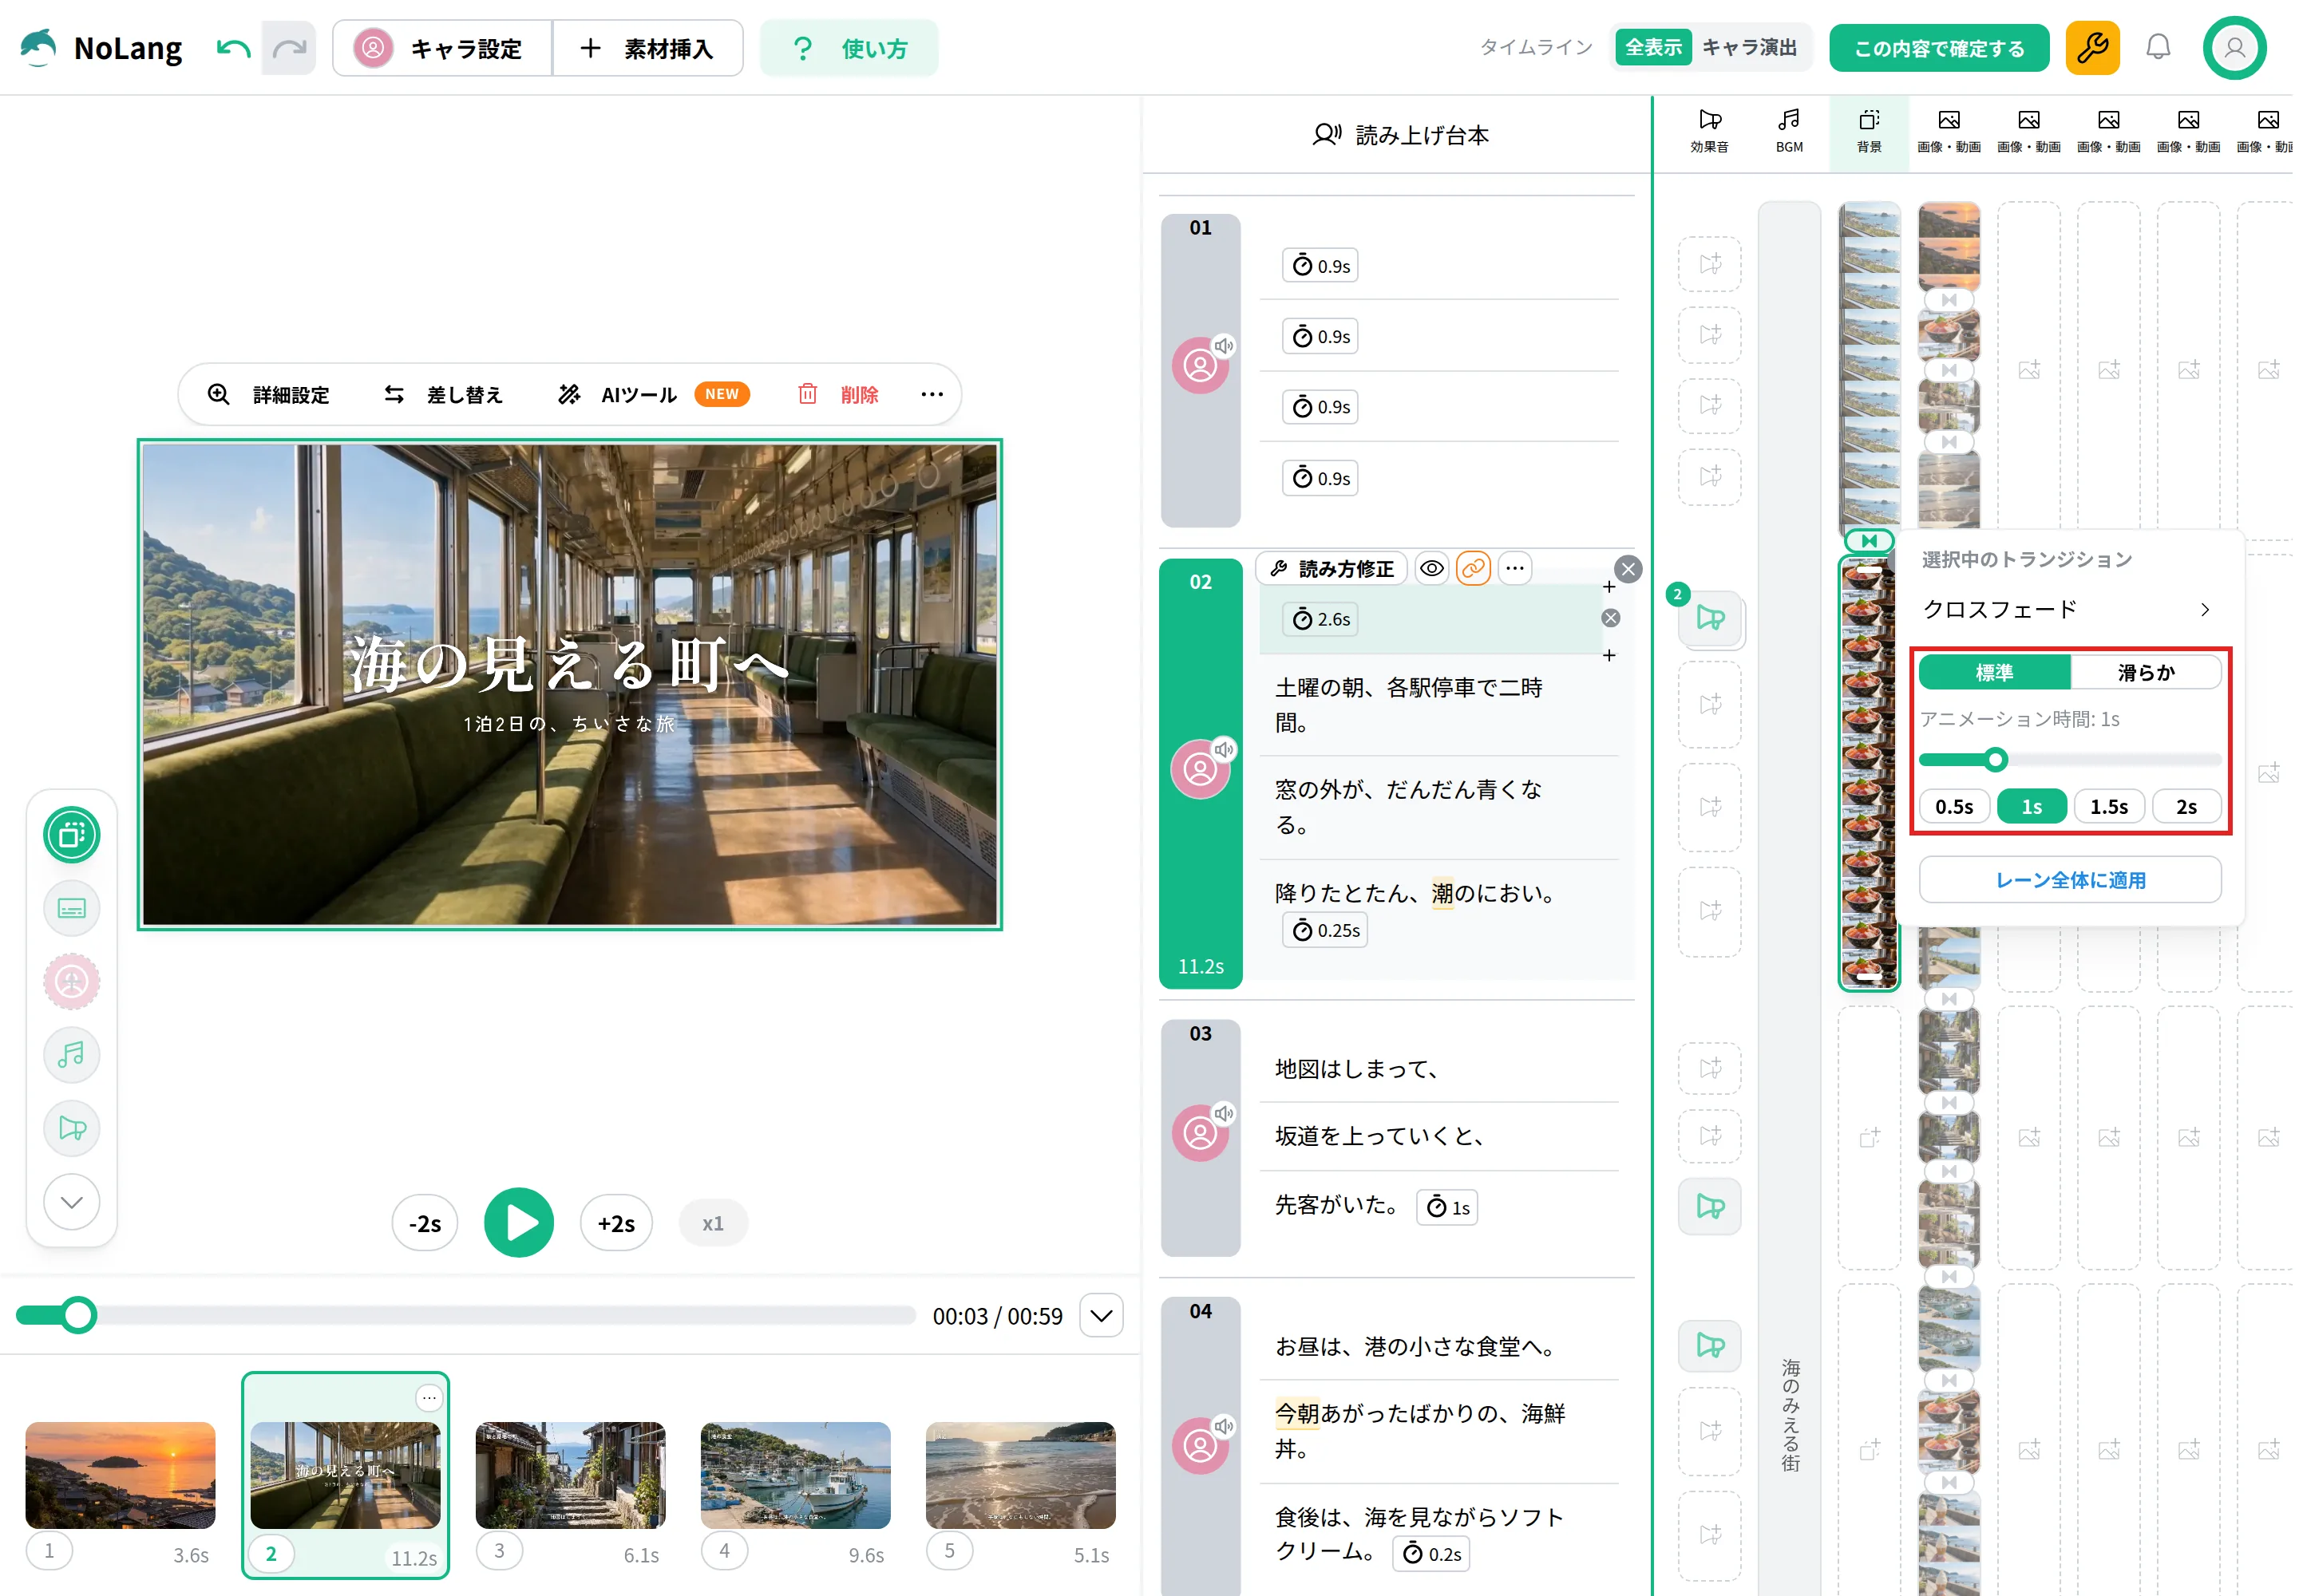Click the animation time slider handle
This screenshot has width=2299, height=1596.
[x=1995, y=760]
